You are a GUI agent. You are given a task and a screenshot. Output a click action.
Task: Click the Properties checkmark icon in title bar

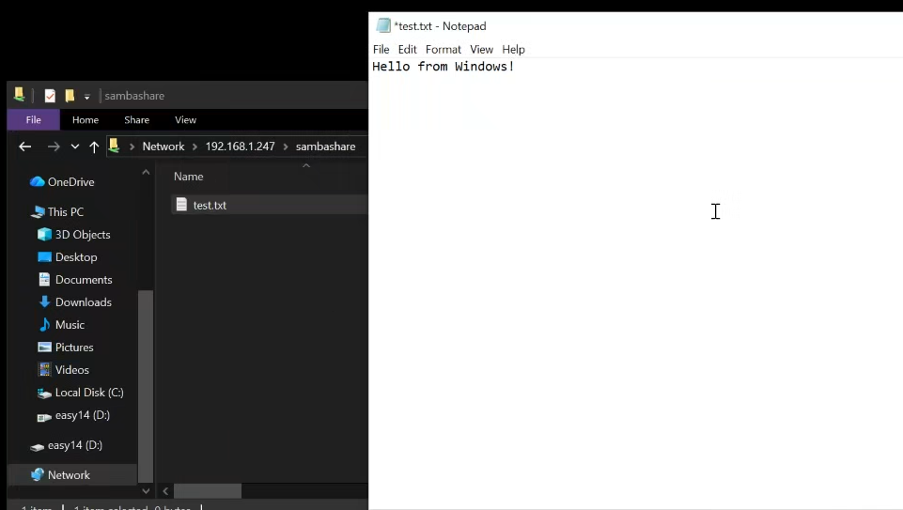50,96
